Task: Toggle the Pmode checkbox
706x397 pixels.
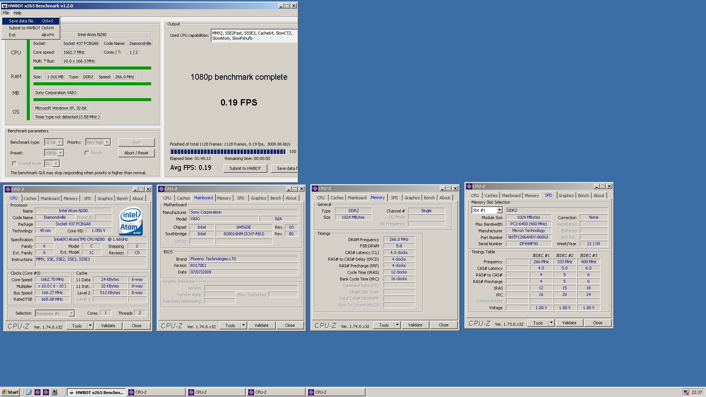Action: 87,153
